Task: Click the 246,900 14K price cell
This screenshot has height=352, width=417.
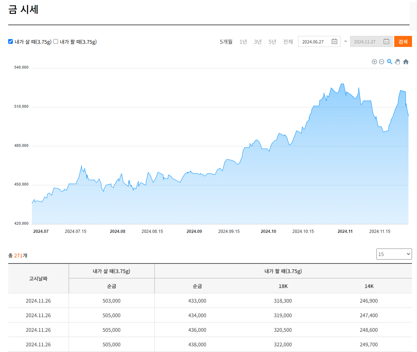Action: click(369, 301)
